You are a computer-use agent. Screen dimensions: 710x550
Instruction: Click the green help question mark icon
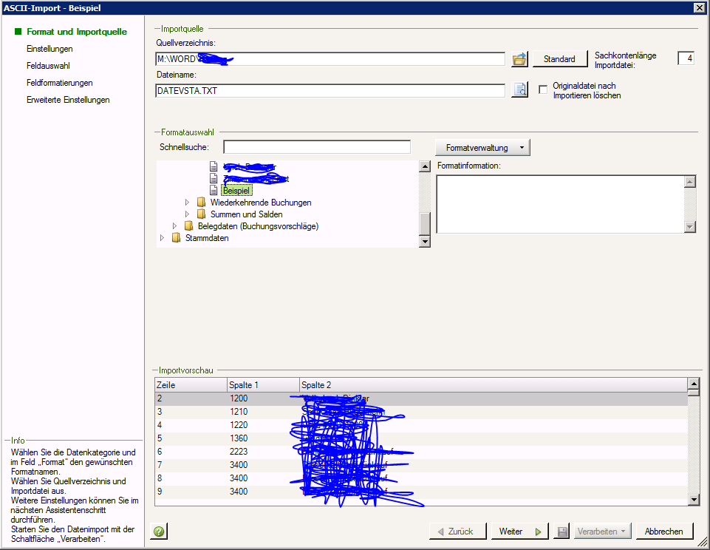click(157, 532)
